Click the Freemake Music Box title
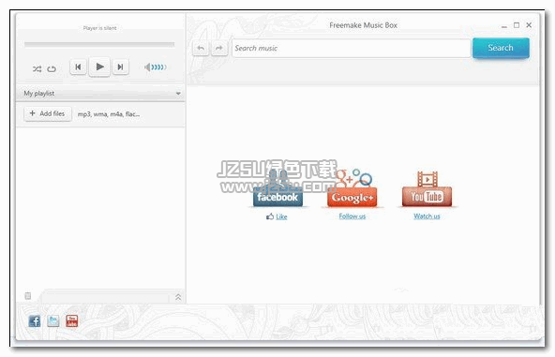Screen dimensions: 555x357 pyautogui.click(x=363, y=25)
